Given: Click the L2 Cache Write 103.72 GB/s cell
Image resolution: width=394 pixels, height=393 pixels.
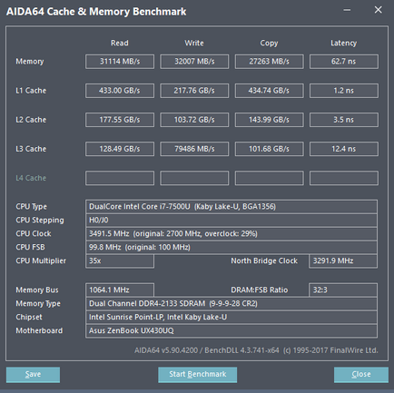Looking at the screenshot, I should click(194, 120).
